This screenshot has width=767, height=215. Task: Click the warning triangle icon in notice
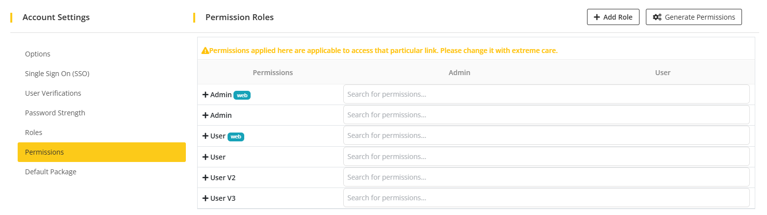(x=205, y=51)
